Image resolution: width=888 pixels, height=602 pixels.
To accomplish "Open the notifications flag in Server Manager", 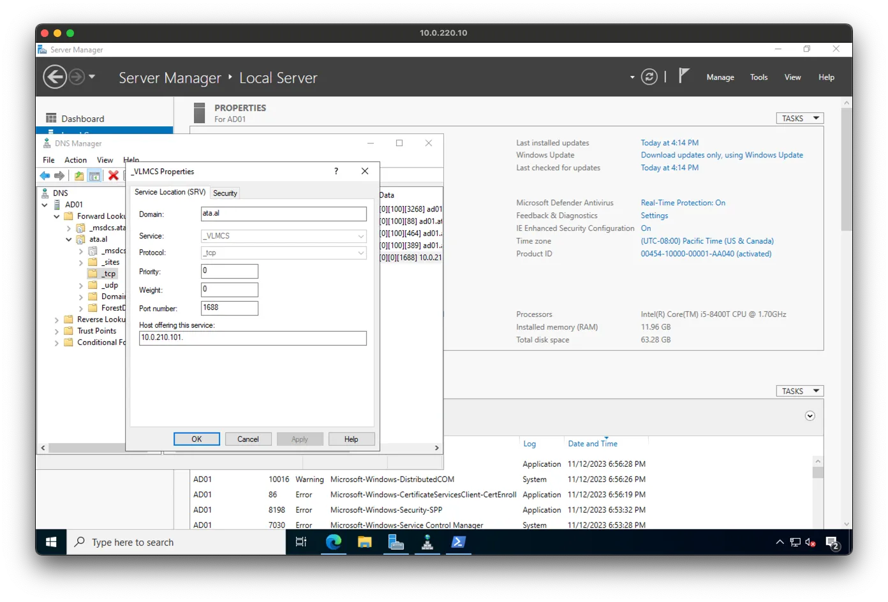I will [683, 76].
